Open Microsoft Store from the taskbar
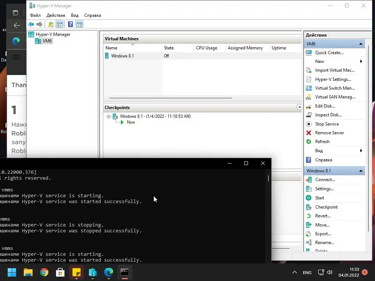The width and height of the screenshot is (375, 281). click(60, 272)
